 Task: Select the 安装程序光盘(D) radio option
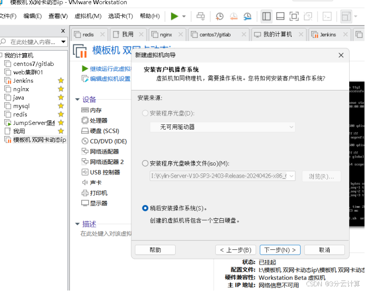[146, 113]
